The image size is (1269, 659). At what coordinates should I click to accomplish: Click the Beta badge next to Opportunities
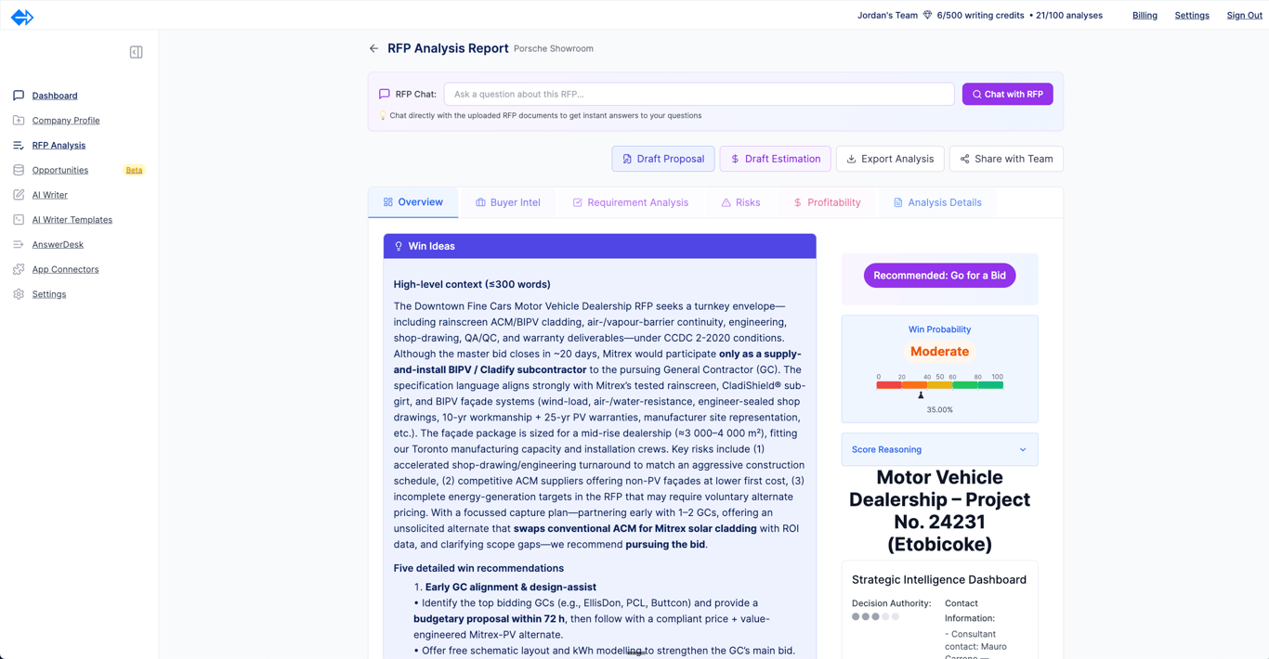134,170
